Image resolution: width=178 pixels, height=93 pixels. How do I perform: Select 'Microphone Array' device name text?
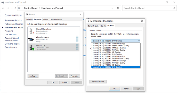click(x=43, y=37)
